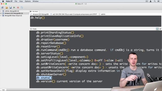Click inside the db.help() query editor
The image size is (162, 91).
(x=96, y=21)
